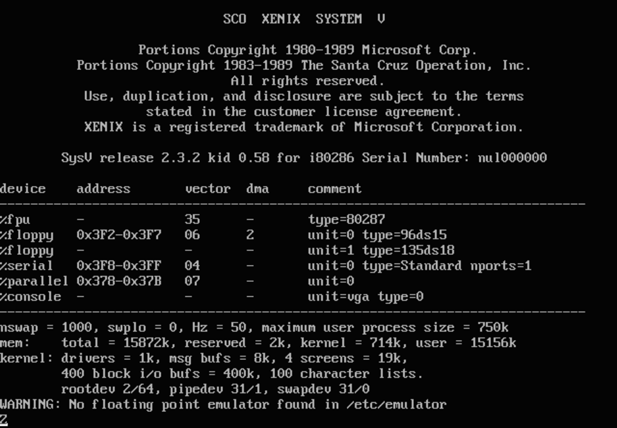This screenshot has width=617, height=428.
Task: Select the Microsoft Corp. copyright line
Action: tap(308, 50)
